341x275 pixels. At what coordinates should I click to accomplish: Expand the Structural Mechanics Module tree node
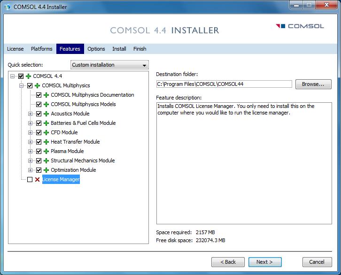[31, 160]
